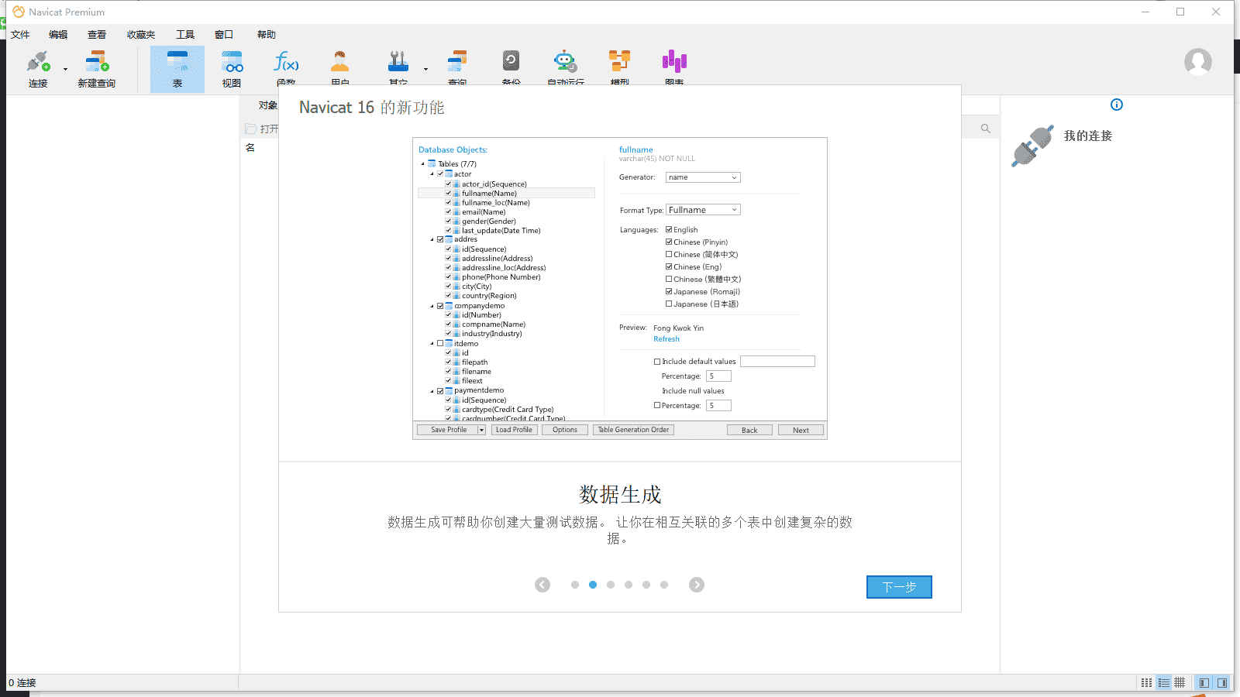The width and height of the screenshot is (1240, 697).
Task: Go to next slide with right arrow
Action: [x=697, y=585]
